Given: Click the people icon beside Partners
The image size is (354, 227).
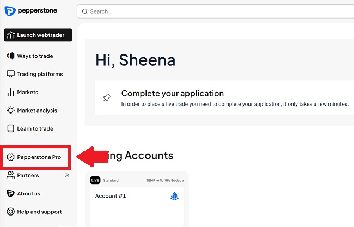Looking at the screenshot, I should tap(10, 175).
